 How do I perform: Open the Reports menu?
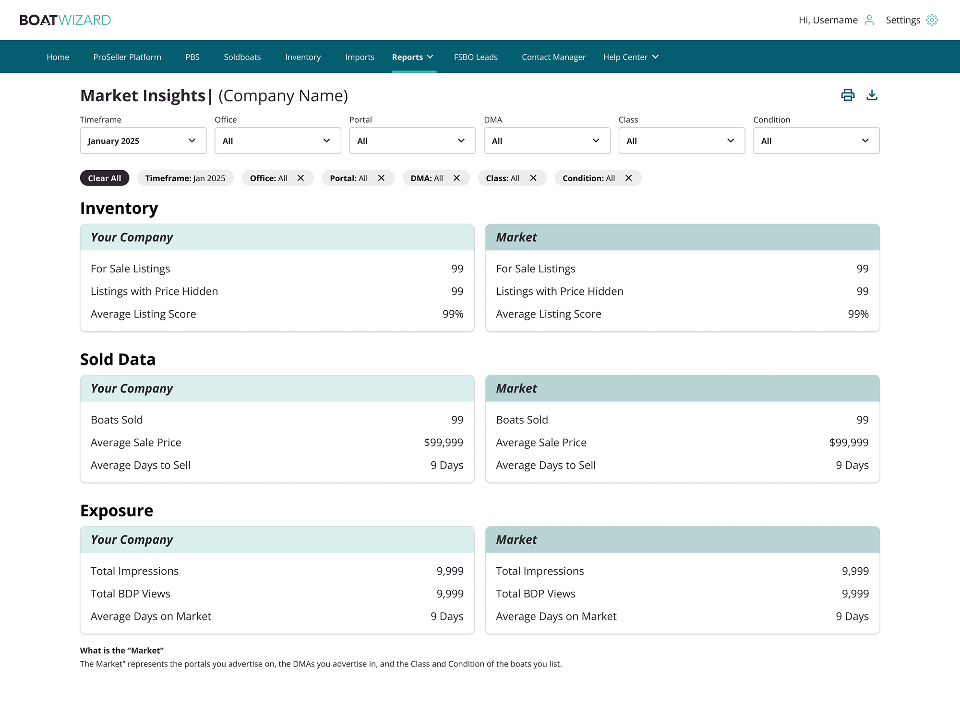[x=413, y=57]
